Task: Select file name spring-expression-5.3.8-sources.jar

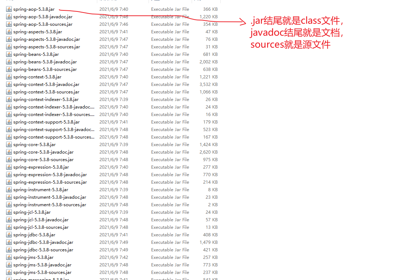Action: [50, 182]
